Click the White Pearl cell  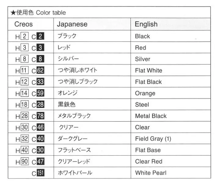170,173
